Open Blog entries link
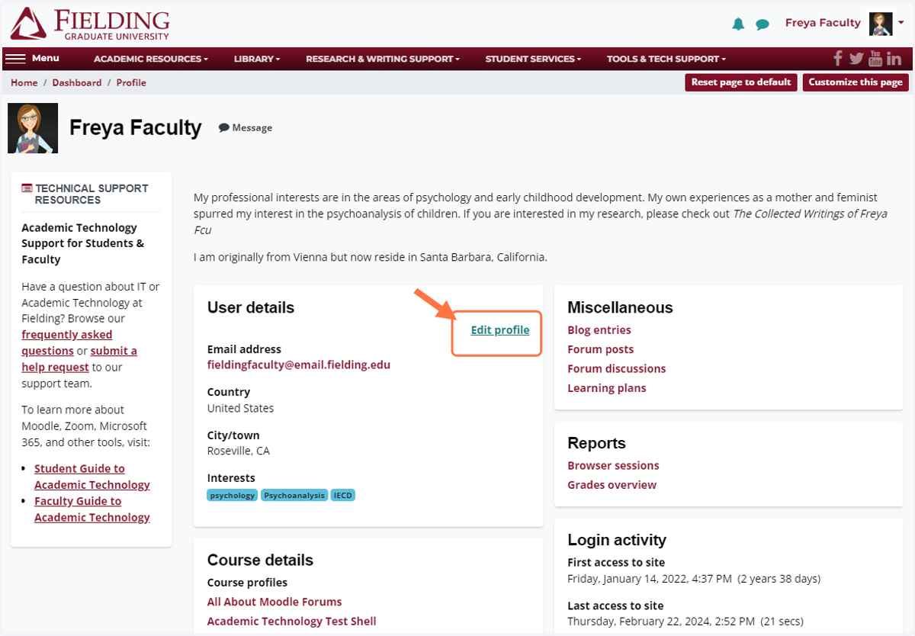 [599, 330]
